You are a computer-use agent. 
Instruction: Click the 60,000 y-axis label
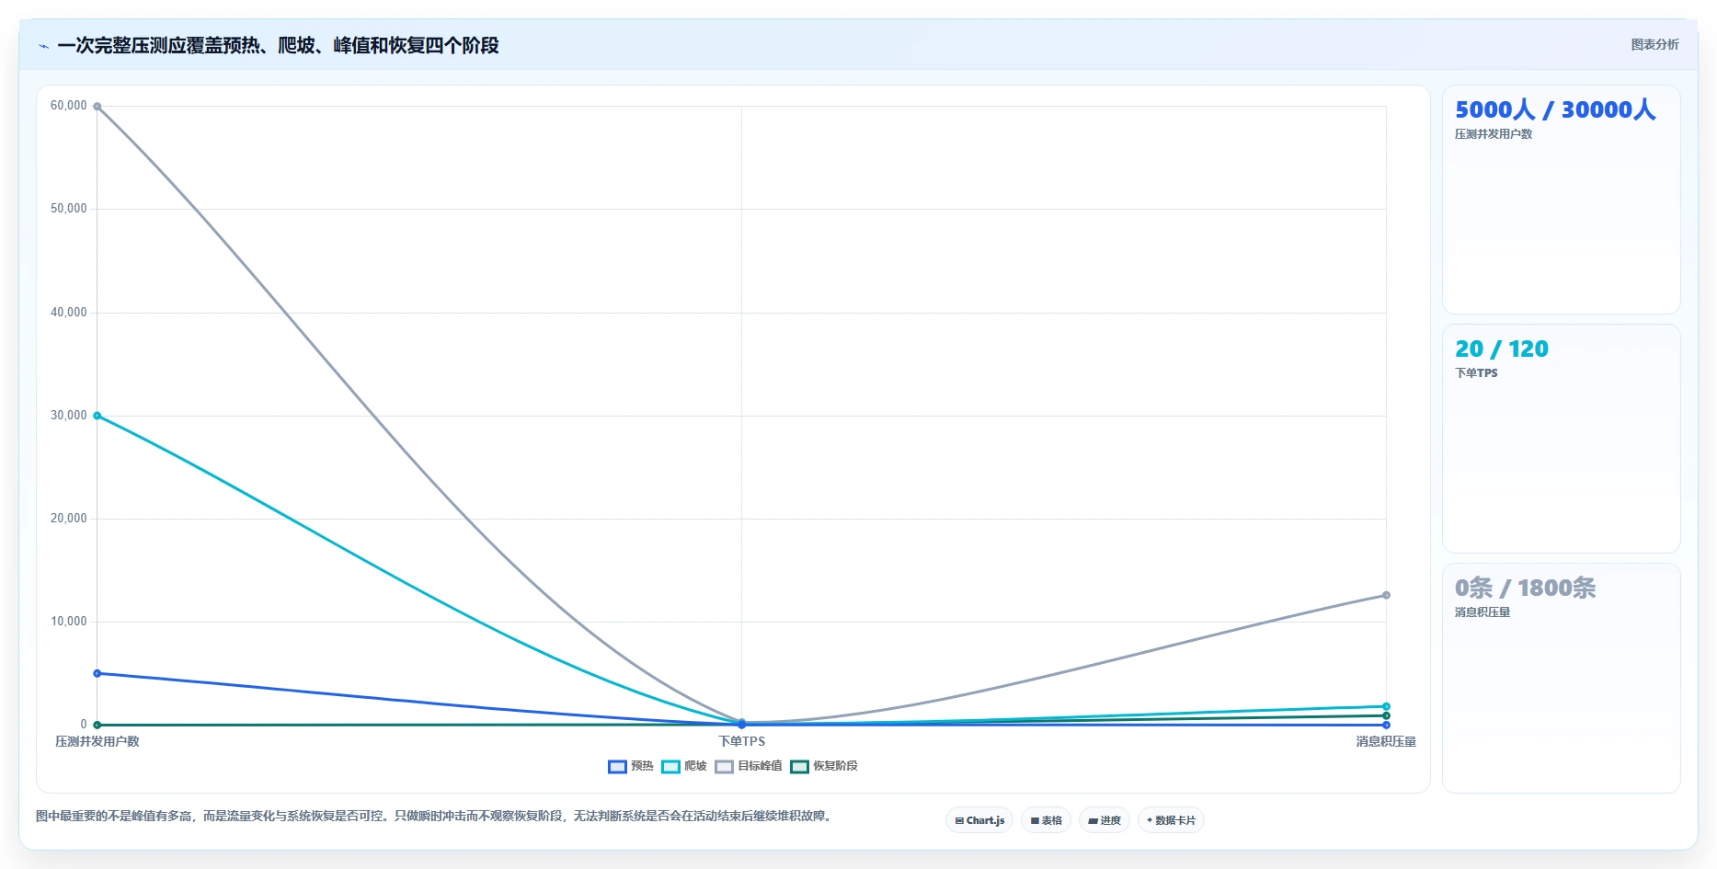pyautogui.click(x=69, y=106)
